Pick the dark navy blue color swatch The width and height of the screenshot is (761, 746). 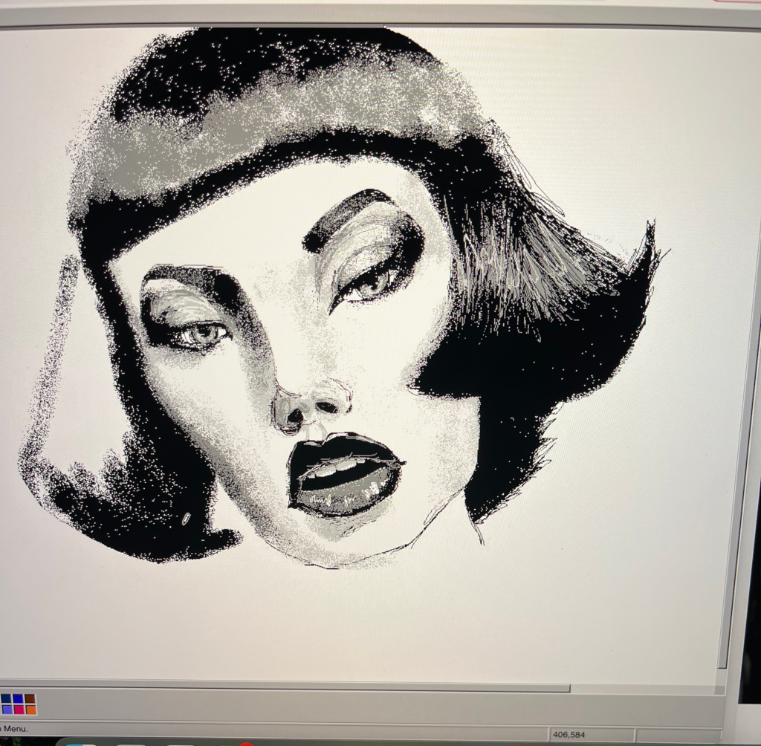(6, 698)
